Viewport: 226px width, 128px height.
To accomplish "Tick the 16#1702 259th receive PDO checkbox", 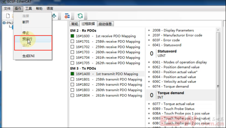I will (x=73, y=47).
